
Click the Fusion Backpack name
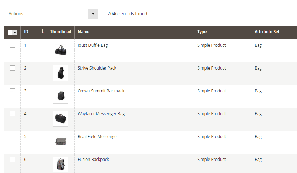(x=93, y=160)
